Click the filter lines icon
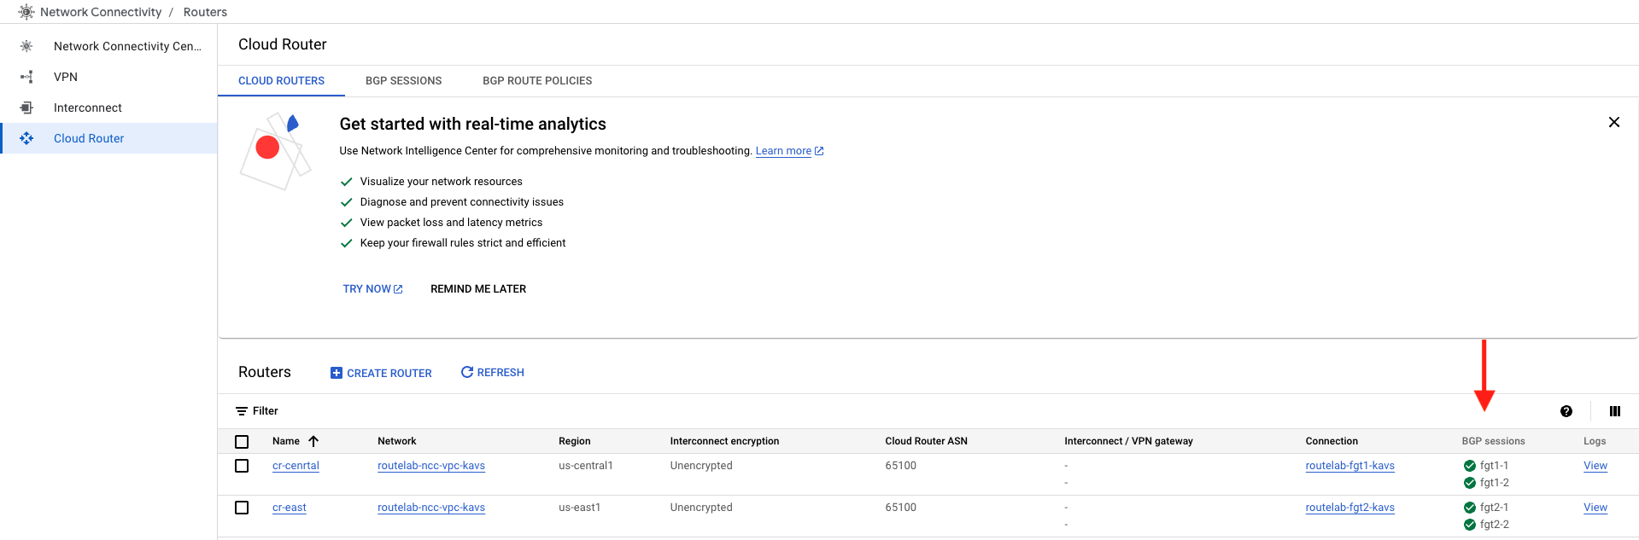Viewport: 1639px width, 540px height. (242, 411)
